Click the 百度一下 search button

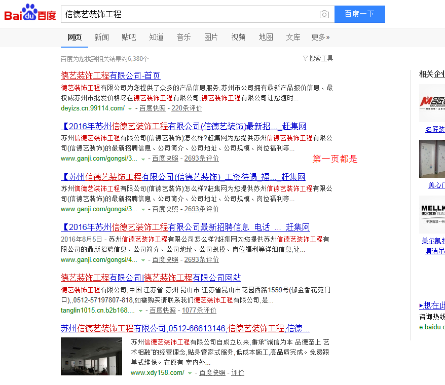pos(359,14)
